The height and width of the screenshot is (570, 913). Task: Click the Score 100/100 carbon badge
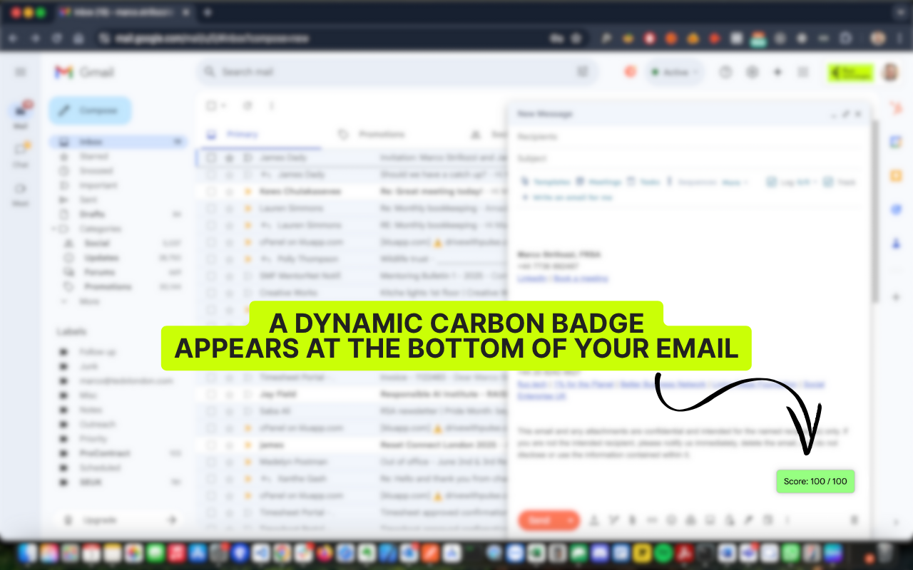tap(815, 481)
